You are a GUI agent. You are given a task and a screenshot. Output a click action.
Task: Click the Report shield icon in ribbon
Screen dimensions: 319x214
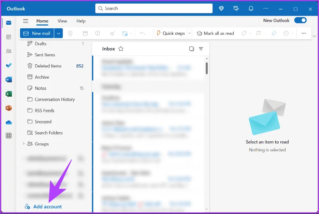[x=97, y=33]
